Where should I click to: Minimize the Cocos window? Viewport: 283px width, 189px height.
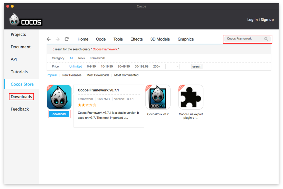pyautogui.click(x=12, y=6)
